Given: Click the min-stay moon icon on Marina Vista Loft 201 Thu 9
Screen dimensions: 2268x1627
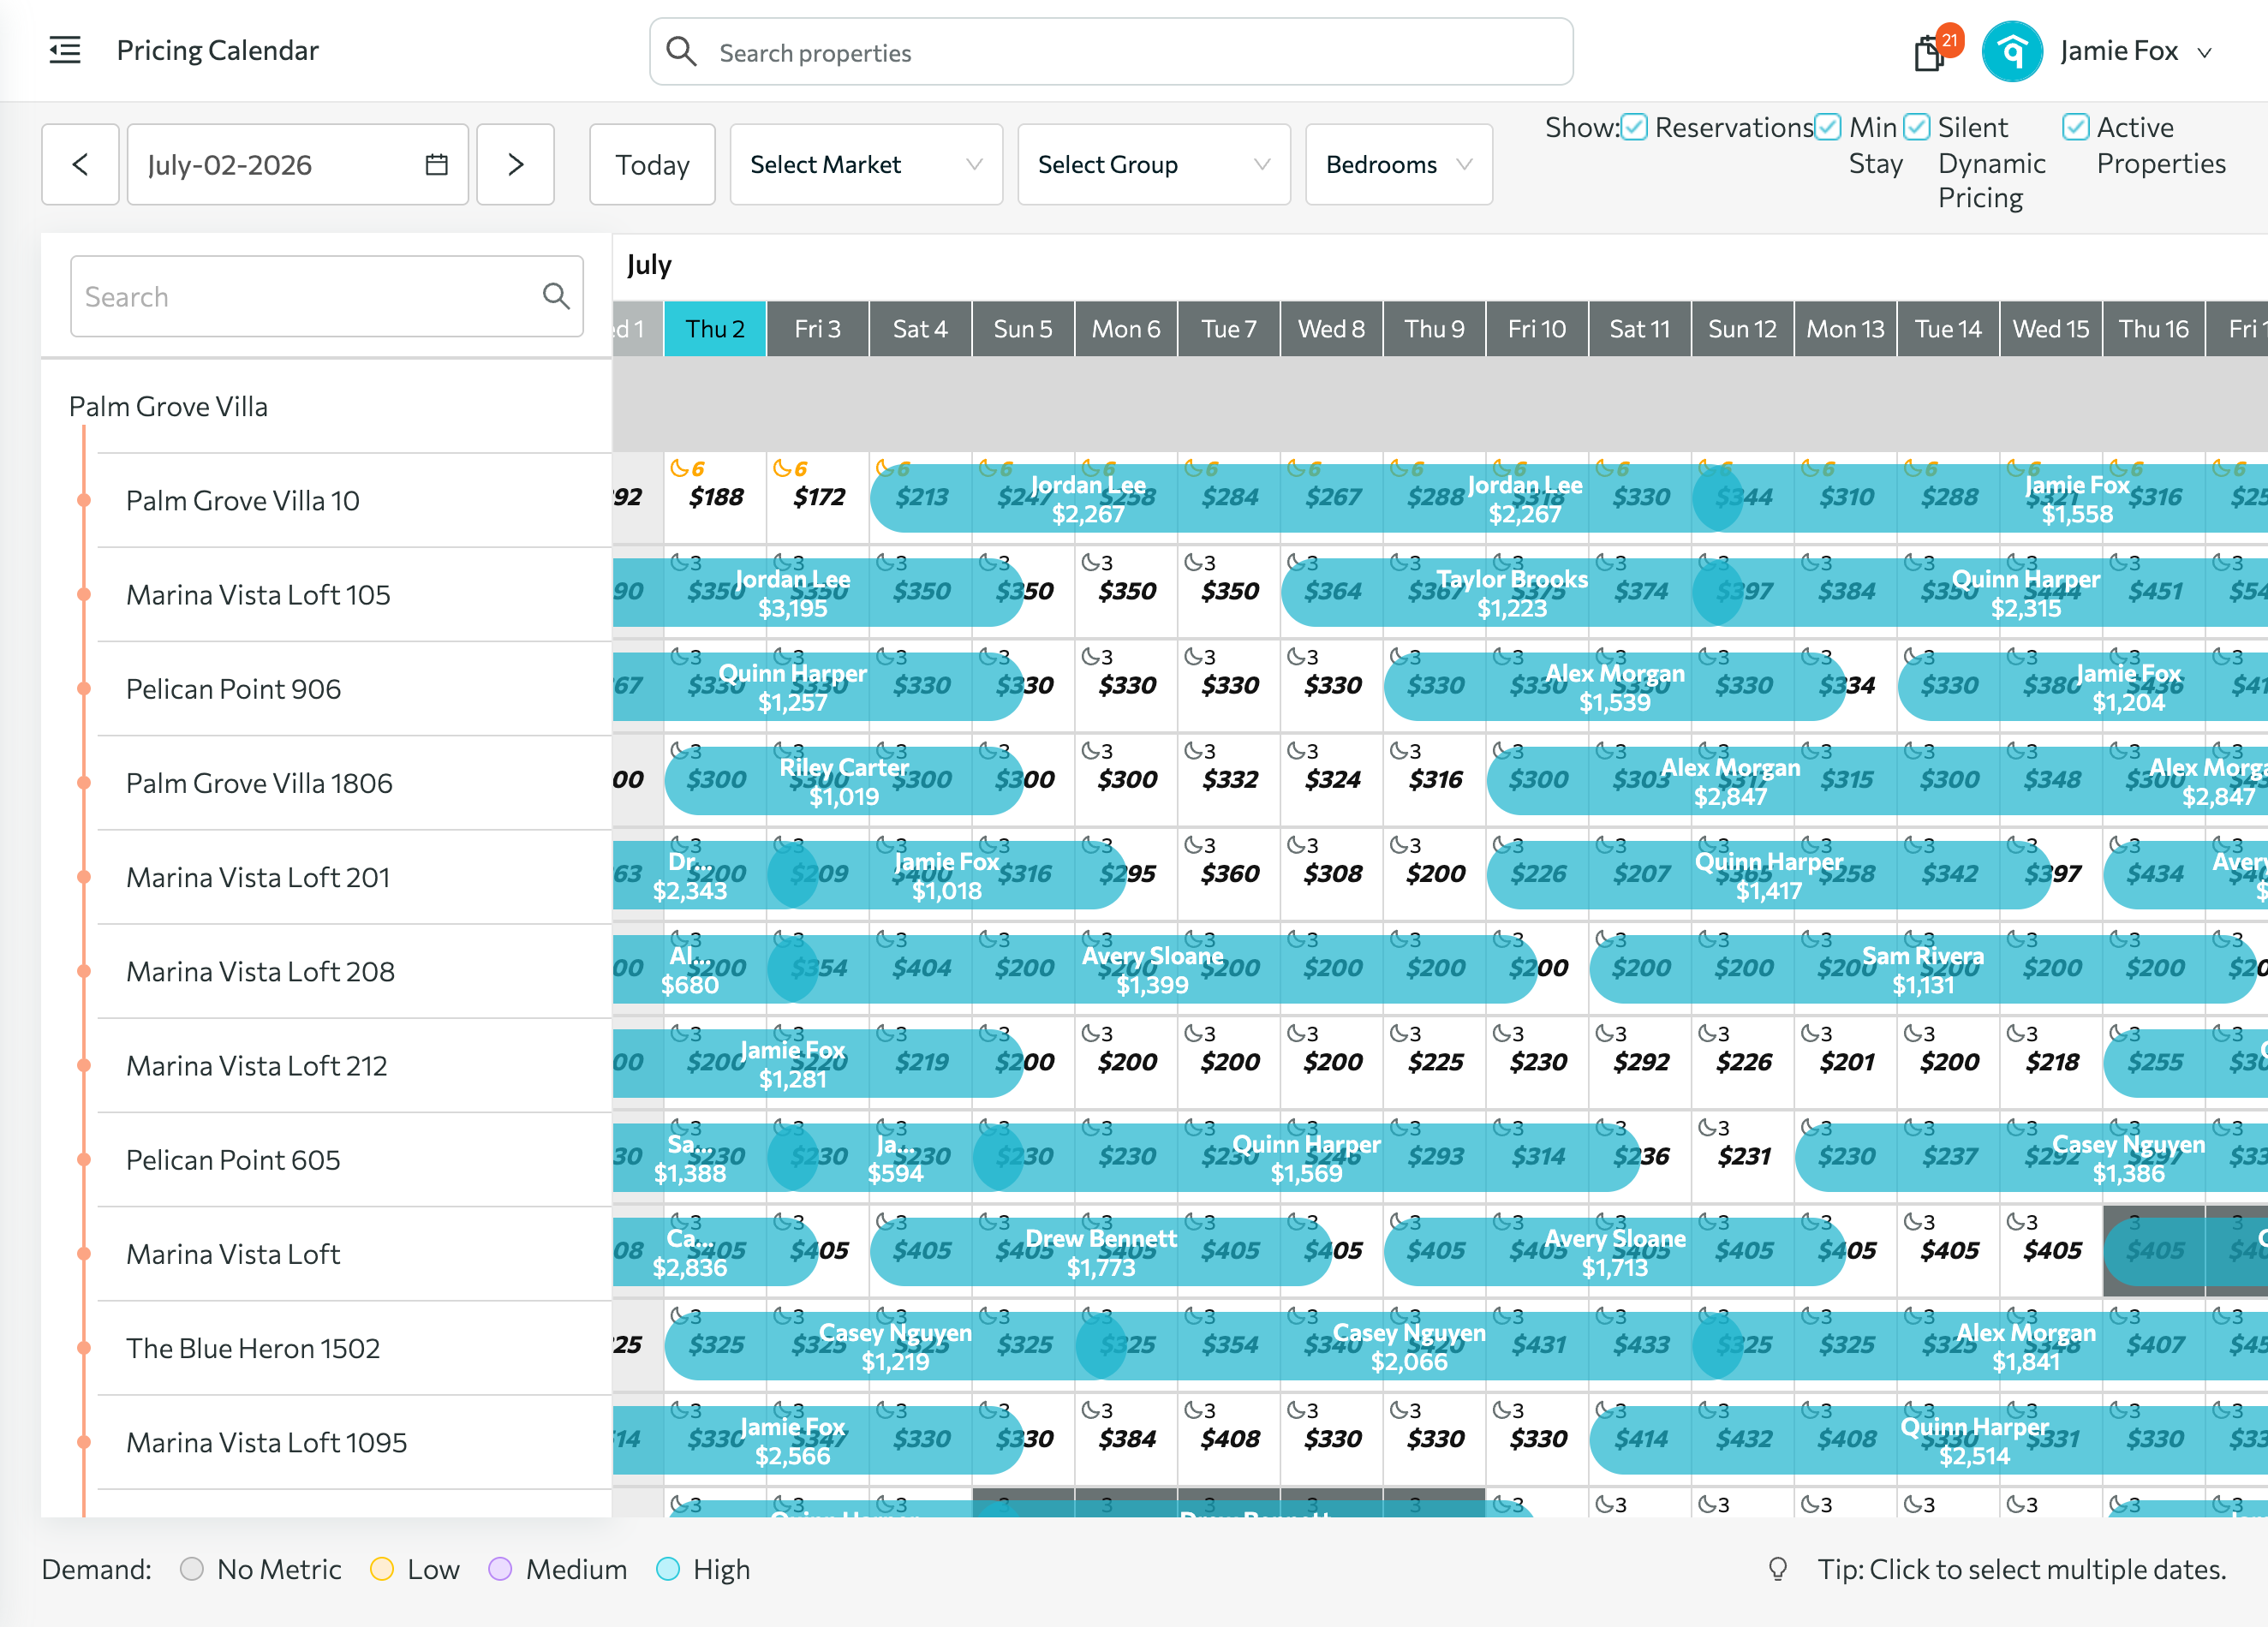Looking at the screenshot, I should pos(1400,845).
